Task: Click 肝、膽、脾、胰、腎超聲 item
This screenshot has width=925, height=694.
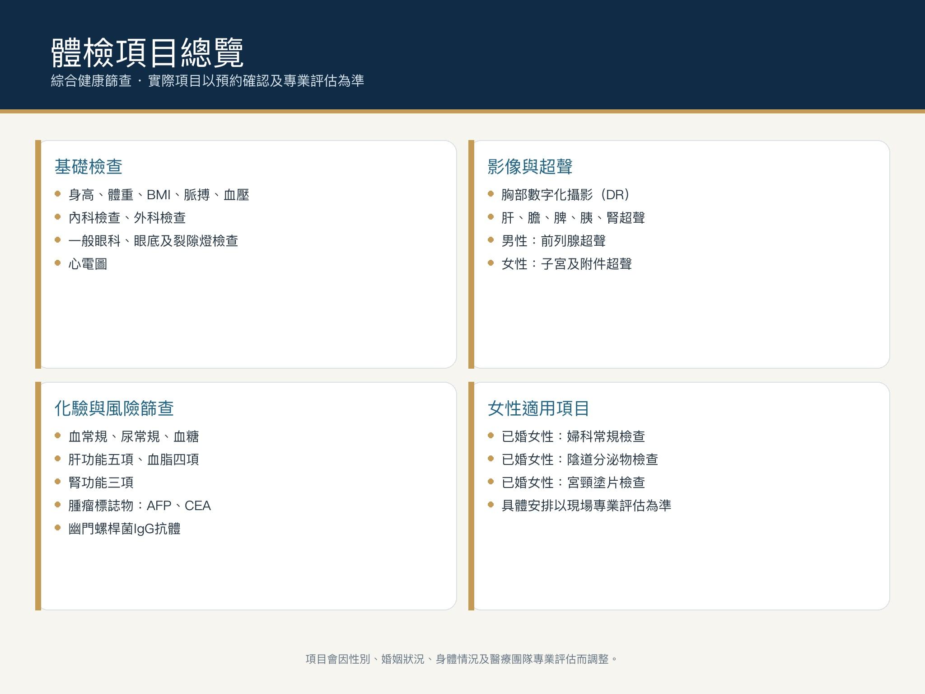Action: pos(573,218)
